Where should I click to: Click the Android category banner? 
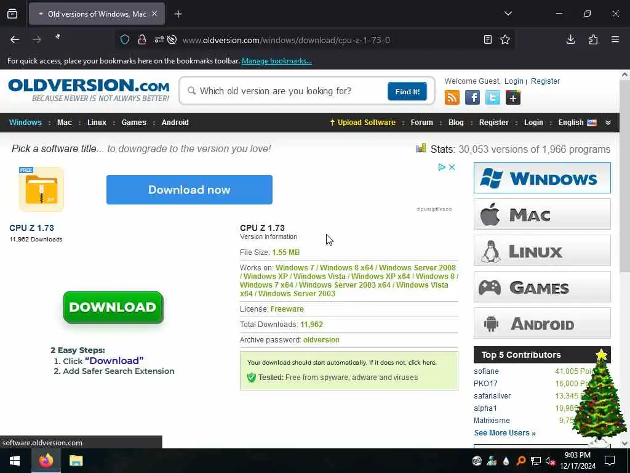click(542, 323)
